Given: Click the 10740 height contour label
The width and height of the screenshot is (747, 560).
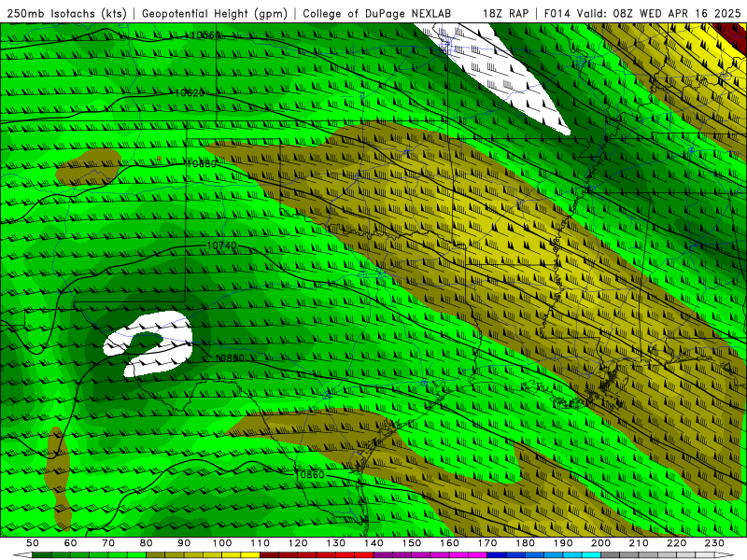Looking at the screenshot, I should (221, 245).
